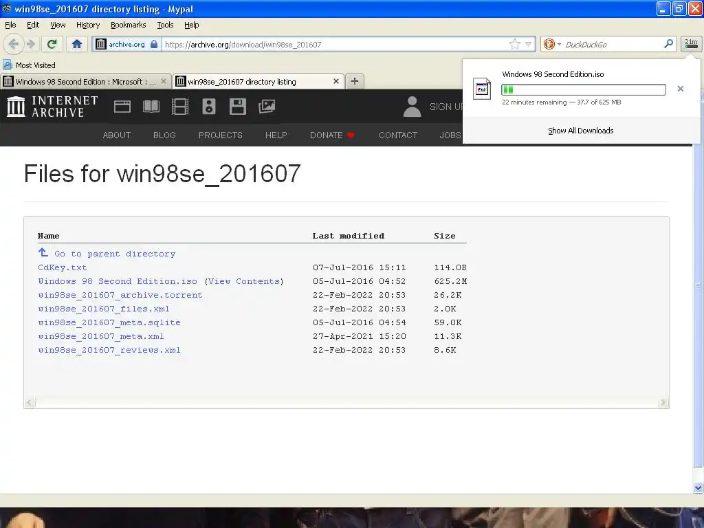
Task: Open the DuckDuckGo search engine selector
Action: tap(552, 44)
